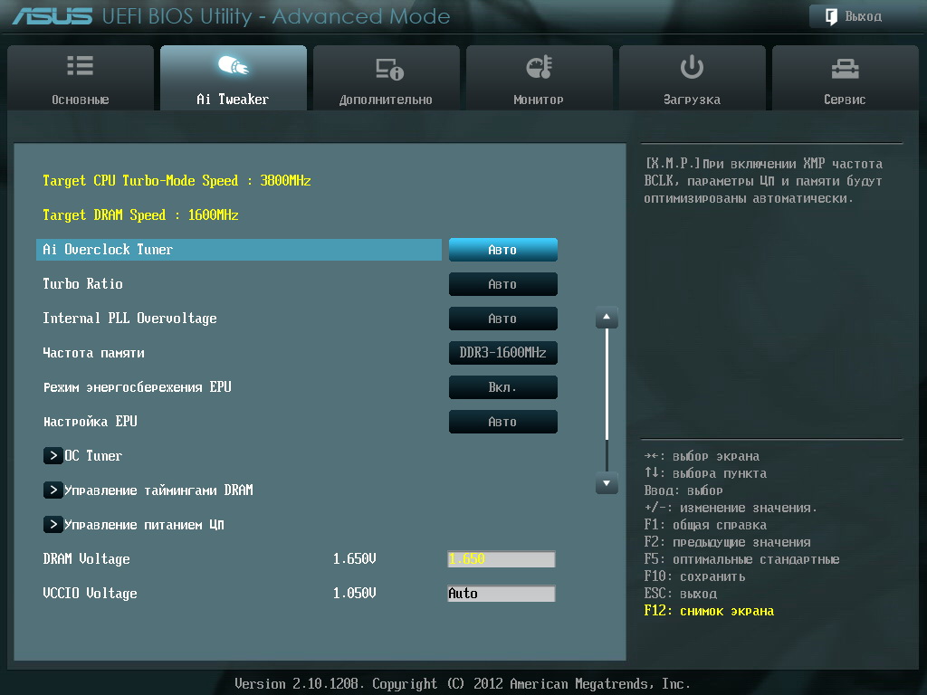
Task: Open Internal PLL Overvoltage Авто dropdown
Action: pos(503,319)
